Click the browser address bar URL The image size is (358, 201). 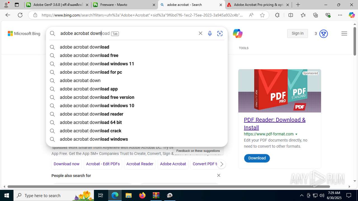[142, 15]
